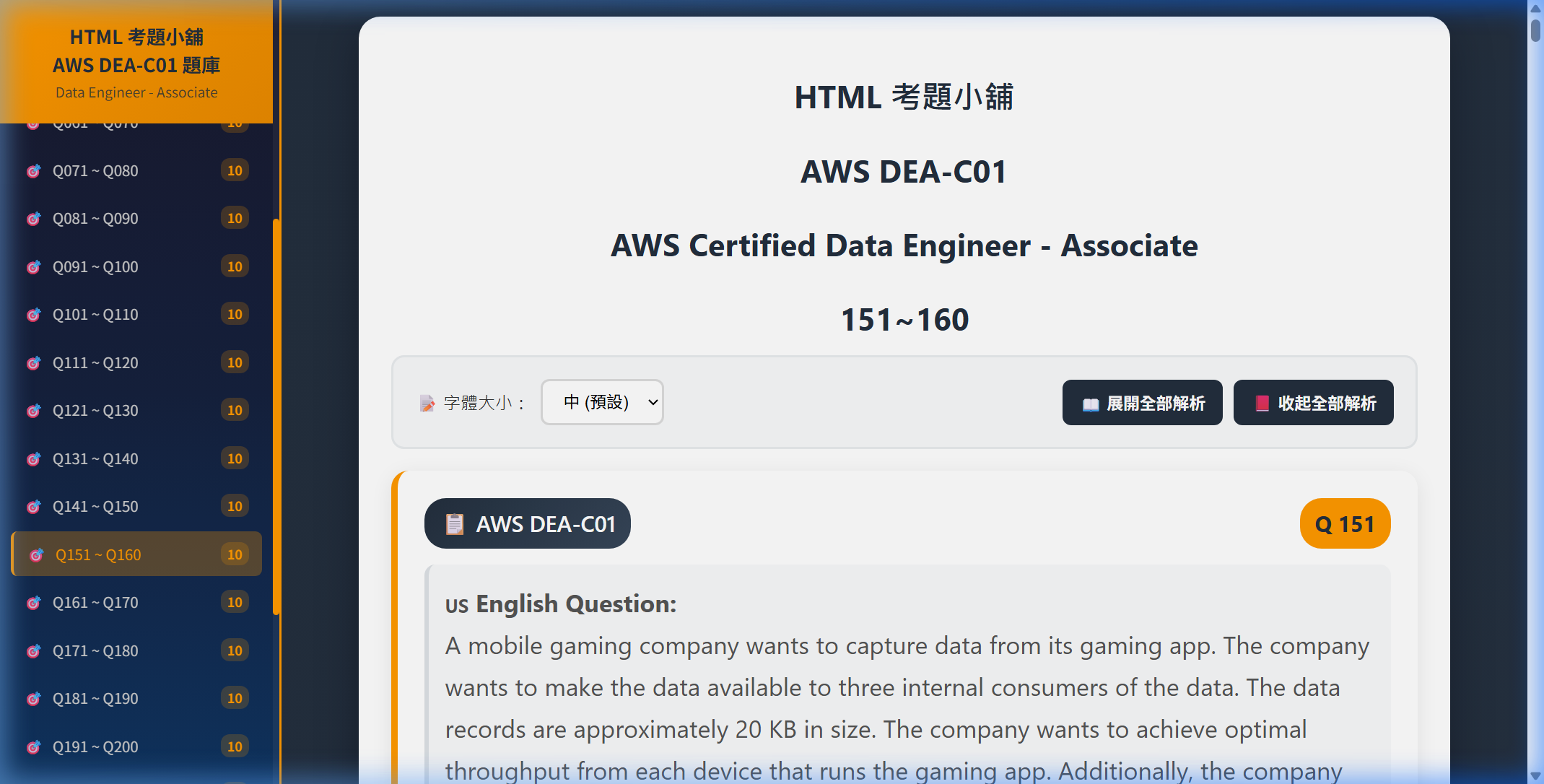Screen dimensions: 1544x784
Task: Click the target icon beside Q091 ~ Q100
Action: [x=34, y=267]
